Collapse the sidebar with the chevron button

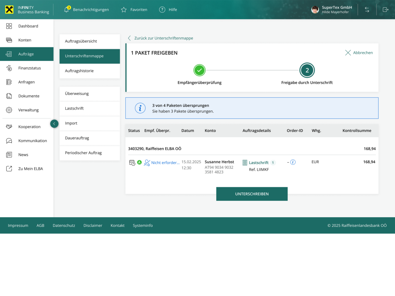(54, 124)
